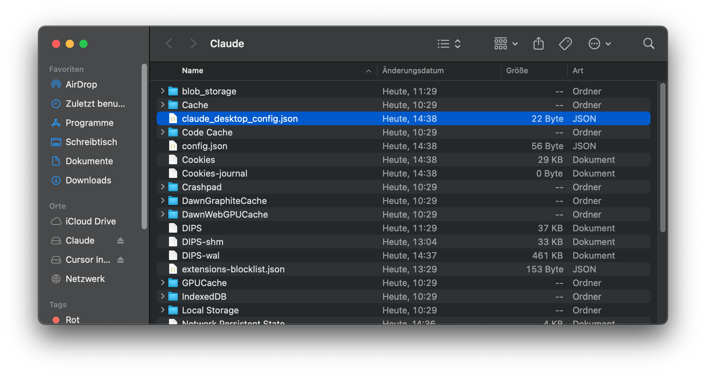Go back with the left arrow

click(x=169, y=44)
